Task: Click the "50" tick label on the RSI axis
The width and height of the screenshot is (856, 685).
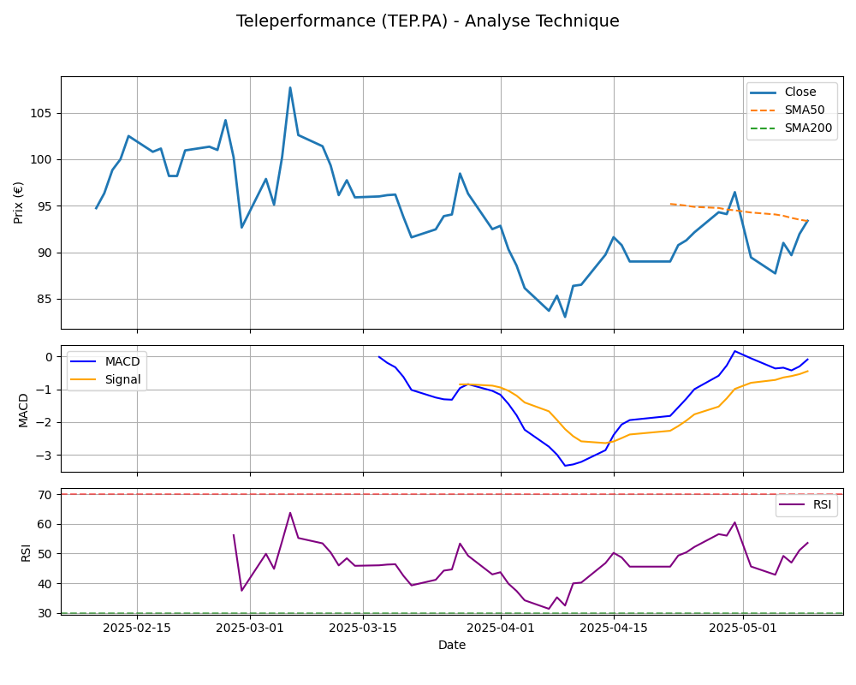Action: 45,554
